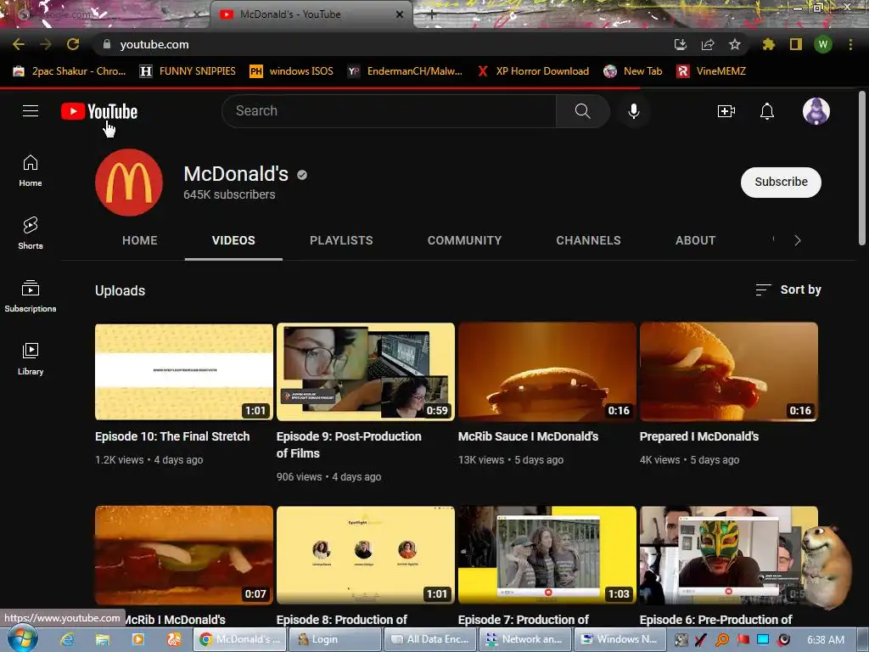The width and height of the screenshot is (869, 652).
Task: Open 'Episode 8: Production of' video title
Action: pyautogui.click(x=342, y=619)
